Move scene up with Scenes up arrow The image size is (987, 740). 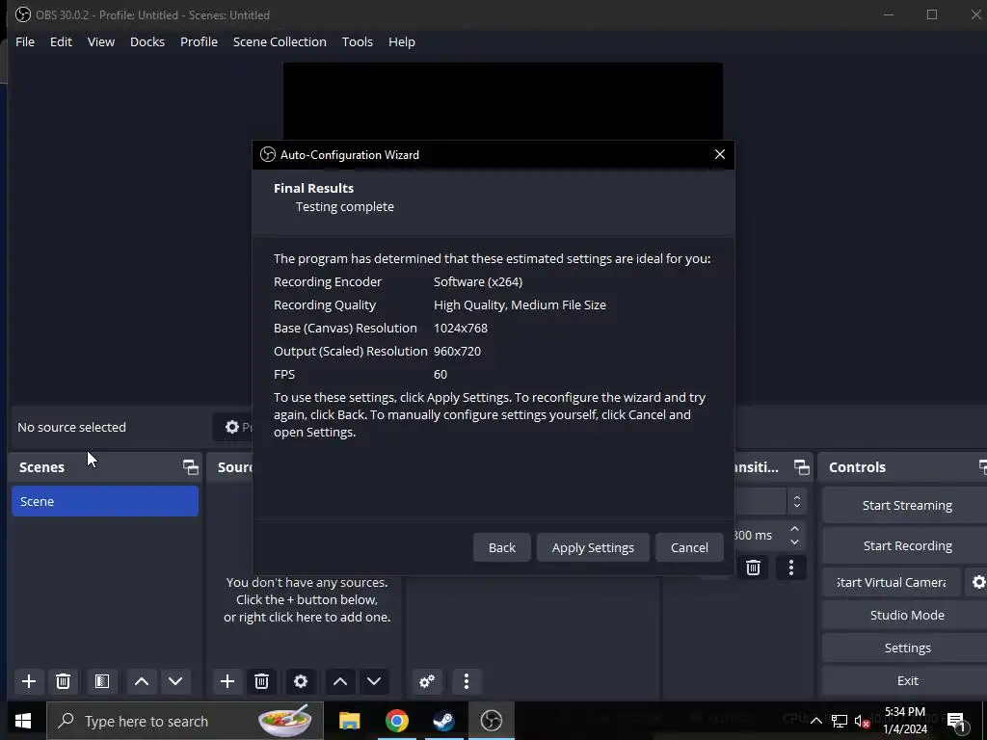coord(142,681)
